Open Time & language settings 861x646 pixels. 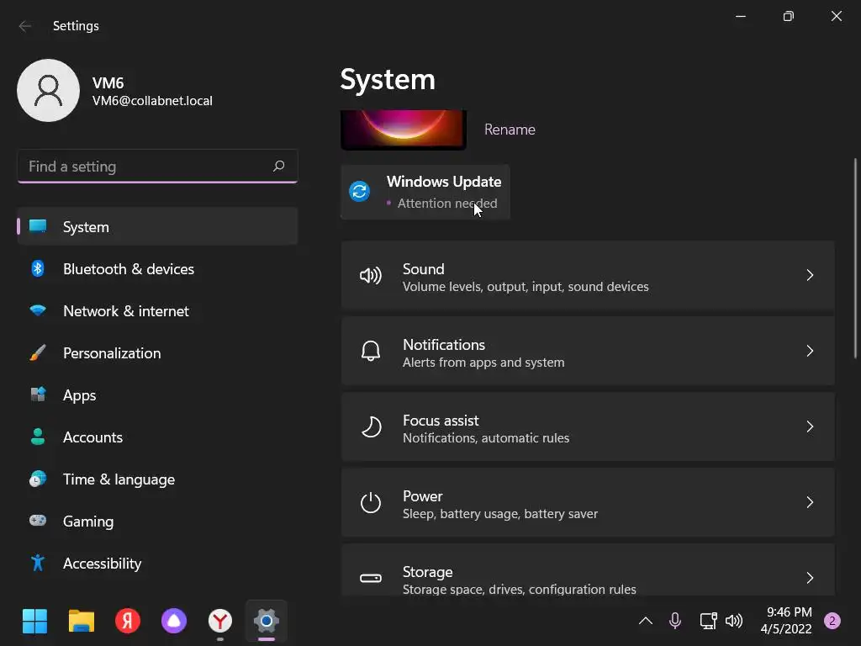[x=157, y=479]
